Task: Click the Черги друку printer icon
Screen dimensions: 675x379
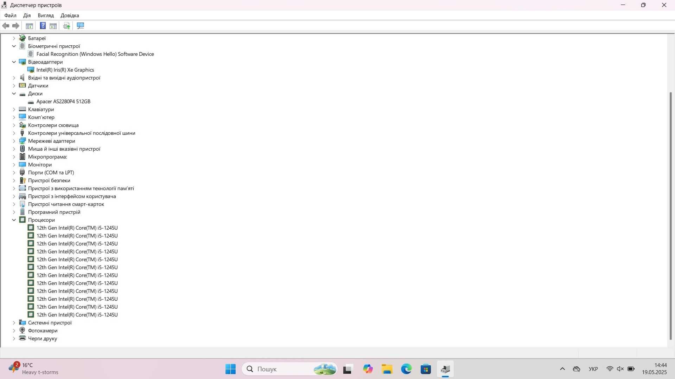Action: click(x=23, y=338)
